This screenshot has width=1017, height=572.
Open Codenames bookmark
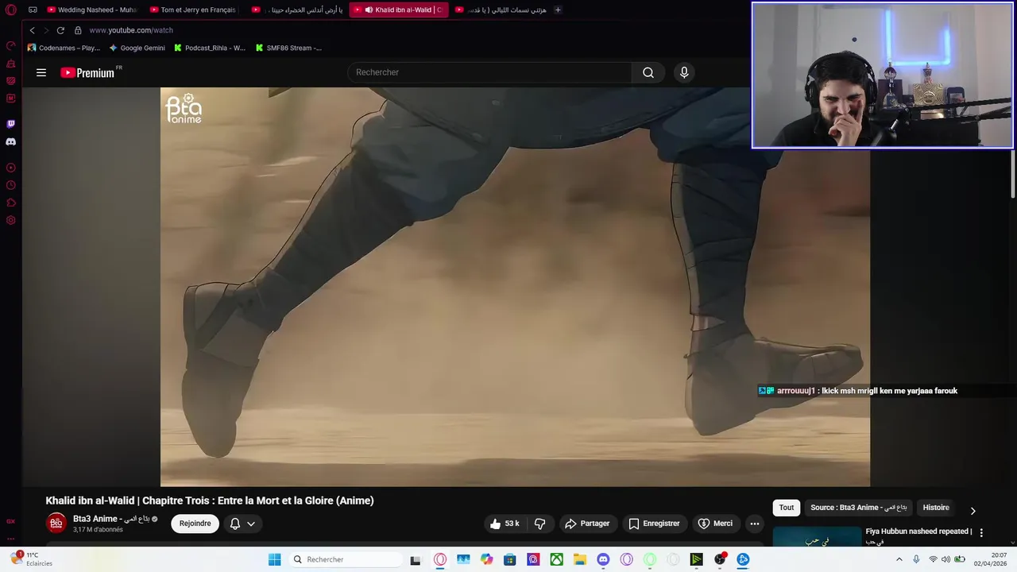click(x=64, y=48)
